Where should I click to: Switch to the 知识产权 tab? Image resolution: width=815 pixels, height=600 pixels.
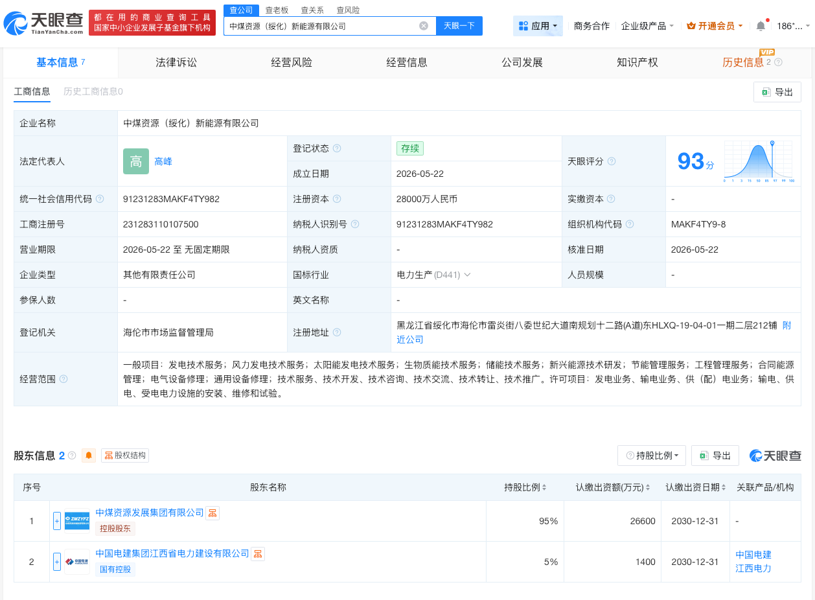tap(637, 62)
